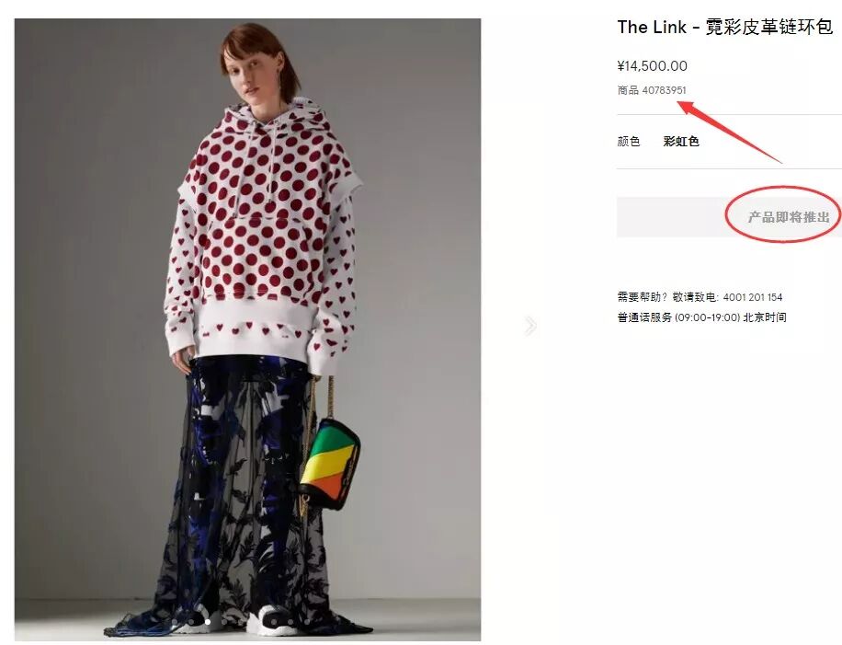Click the highlighted third carousel dot
This screenshot has height=645, width=842.
208,622
